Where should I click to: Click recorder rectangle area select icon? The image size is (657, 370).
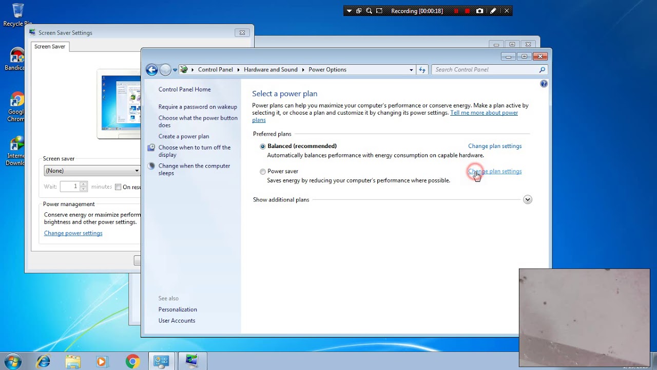pos(379,11)
